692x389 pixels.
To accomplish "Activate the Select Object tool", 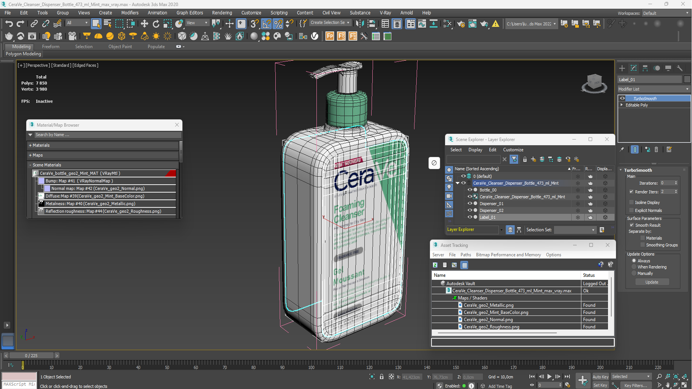I will click(96, 24).
